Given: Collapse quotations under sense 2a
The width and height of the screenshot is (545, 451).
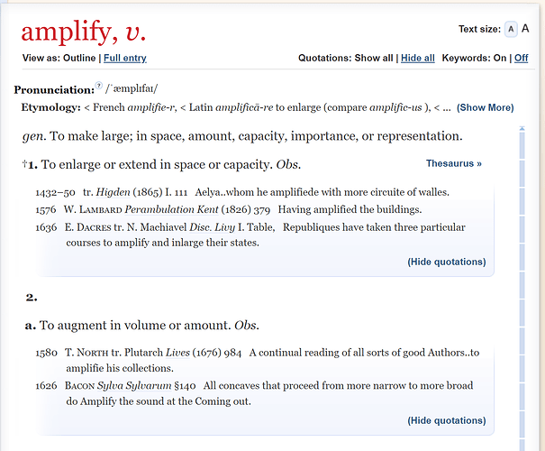Looking at the screenshot, I should [447, 420].
